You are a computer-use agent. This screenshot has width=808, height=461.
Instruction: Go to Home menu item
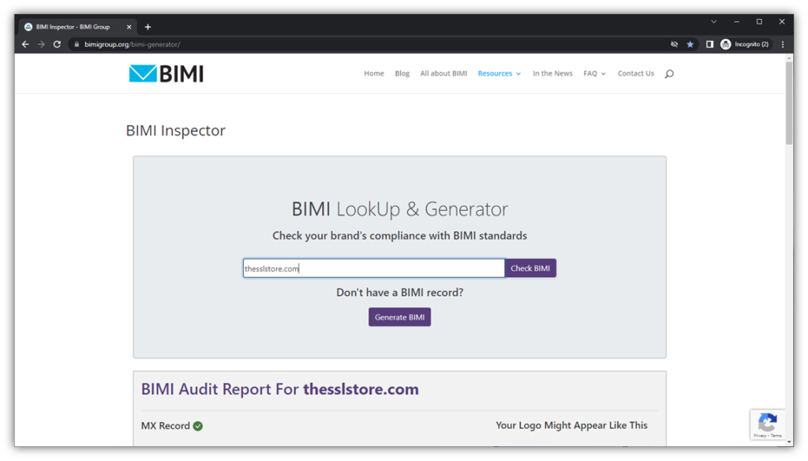(374, 73)
